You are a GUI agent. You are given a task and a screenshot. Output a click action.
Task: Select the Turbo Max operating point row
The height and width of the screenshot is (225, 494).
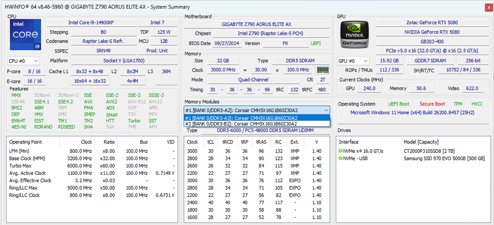pyautogui.click(x=92, y=166)
